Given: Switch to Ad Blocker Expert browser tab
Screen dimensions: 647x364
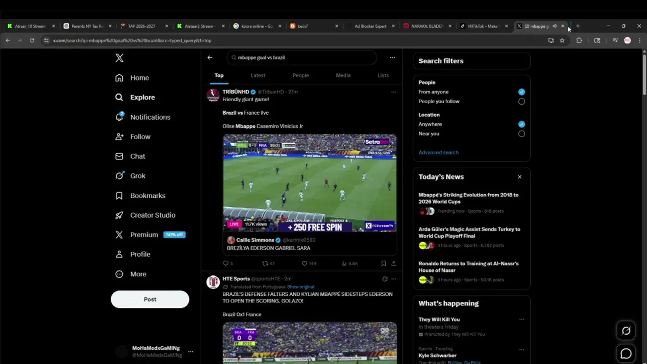Looking at the screenshot, I should [x=371, y=26].
